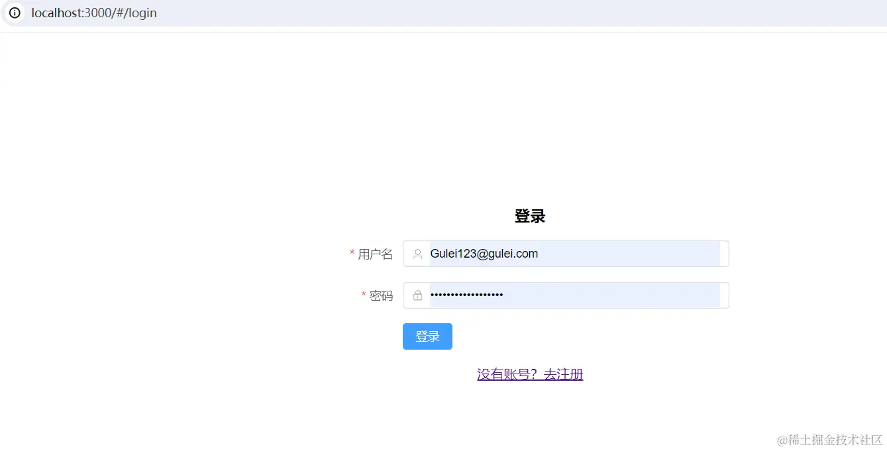Click the 登录 form heading

point(530,217)
